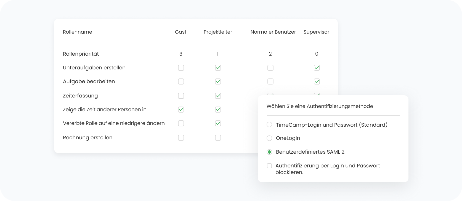Enable Rechnung erstellen for Gast
The image size is (462, 201).
pyautogui.click(x=181, y=138)
